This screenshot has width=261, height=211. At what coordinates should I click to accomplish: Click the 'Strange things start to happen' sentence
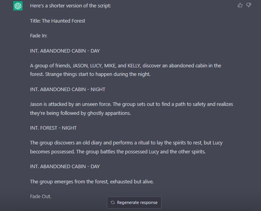point(98,74)
